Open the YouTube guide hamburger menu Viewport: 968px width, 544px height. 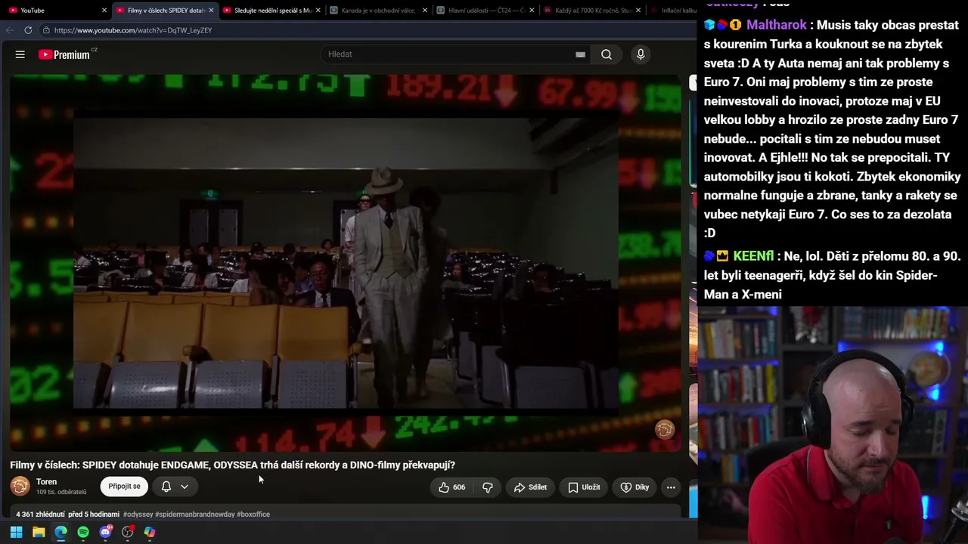[x=20, y=54]
